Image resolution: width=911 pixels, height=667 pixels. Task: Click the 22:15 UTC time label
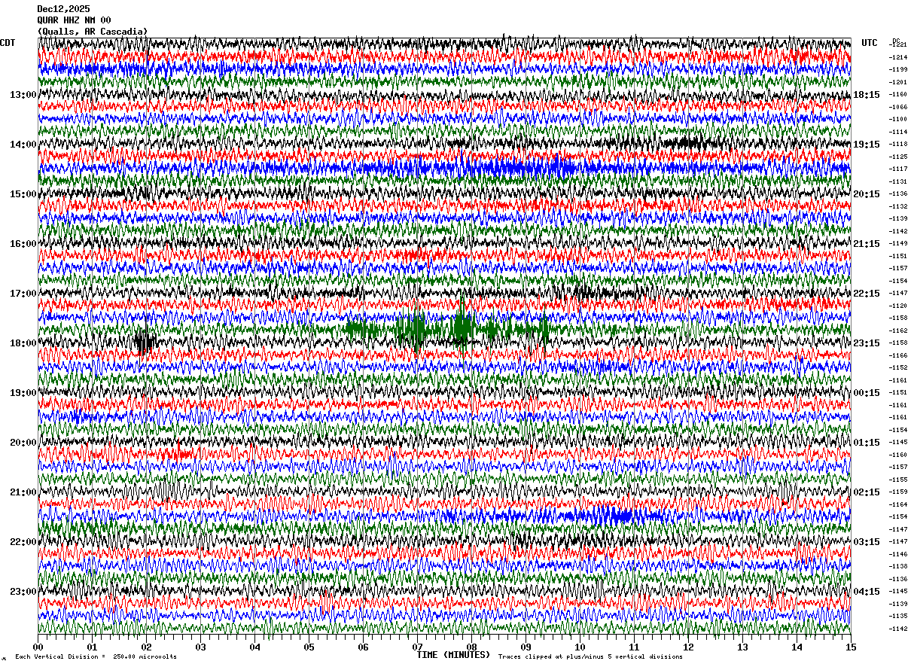(x=867, y=294)
